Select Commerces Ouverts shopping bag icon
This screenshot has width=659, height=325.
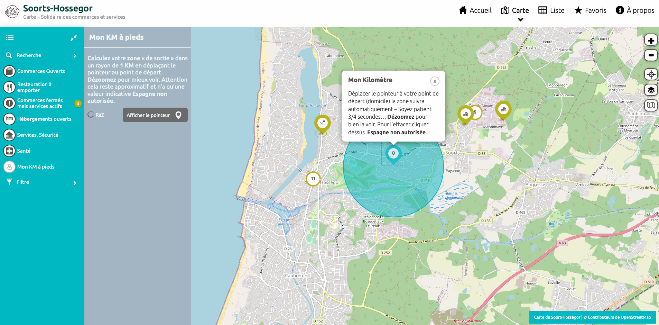coord(9,71)
